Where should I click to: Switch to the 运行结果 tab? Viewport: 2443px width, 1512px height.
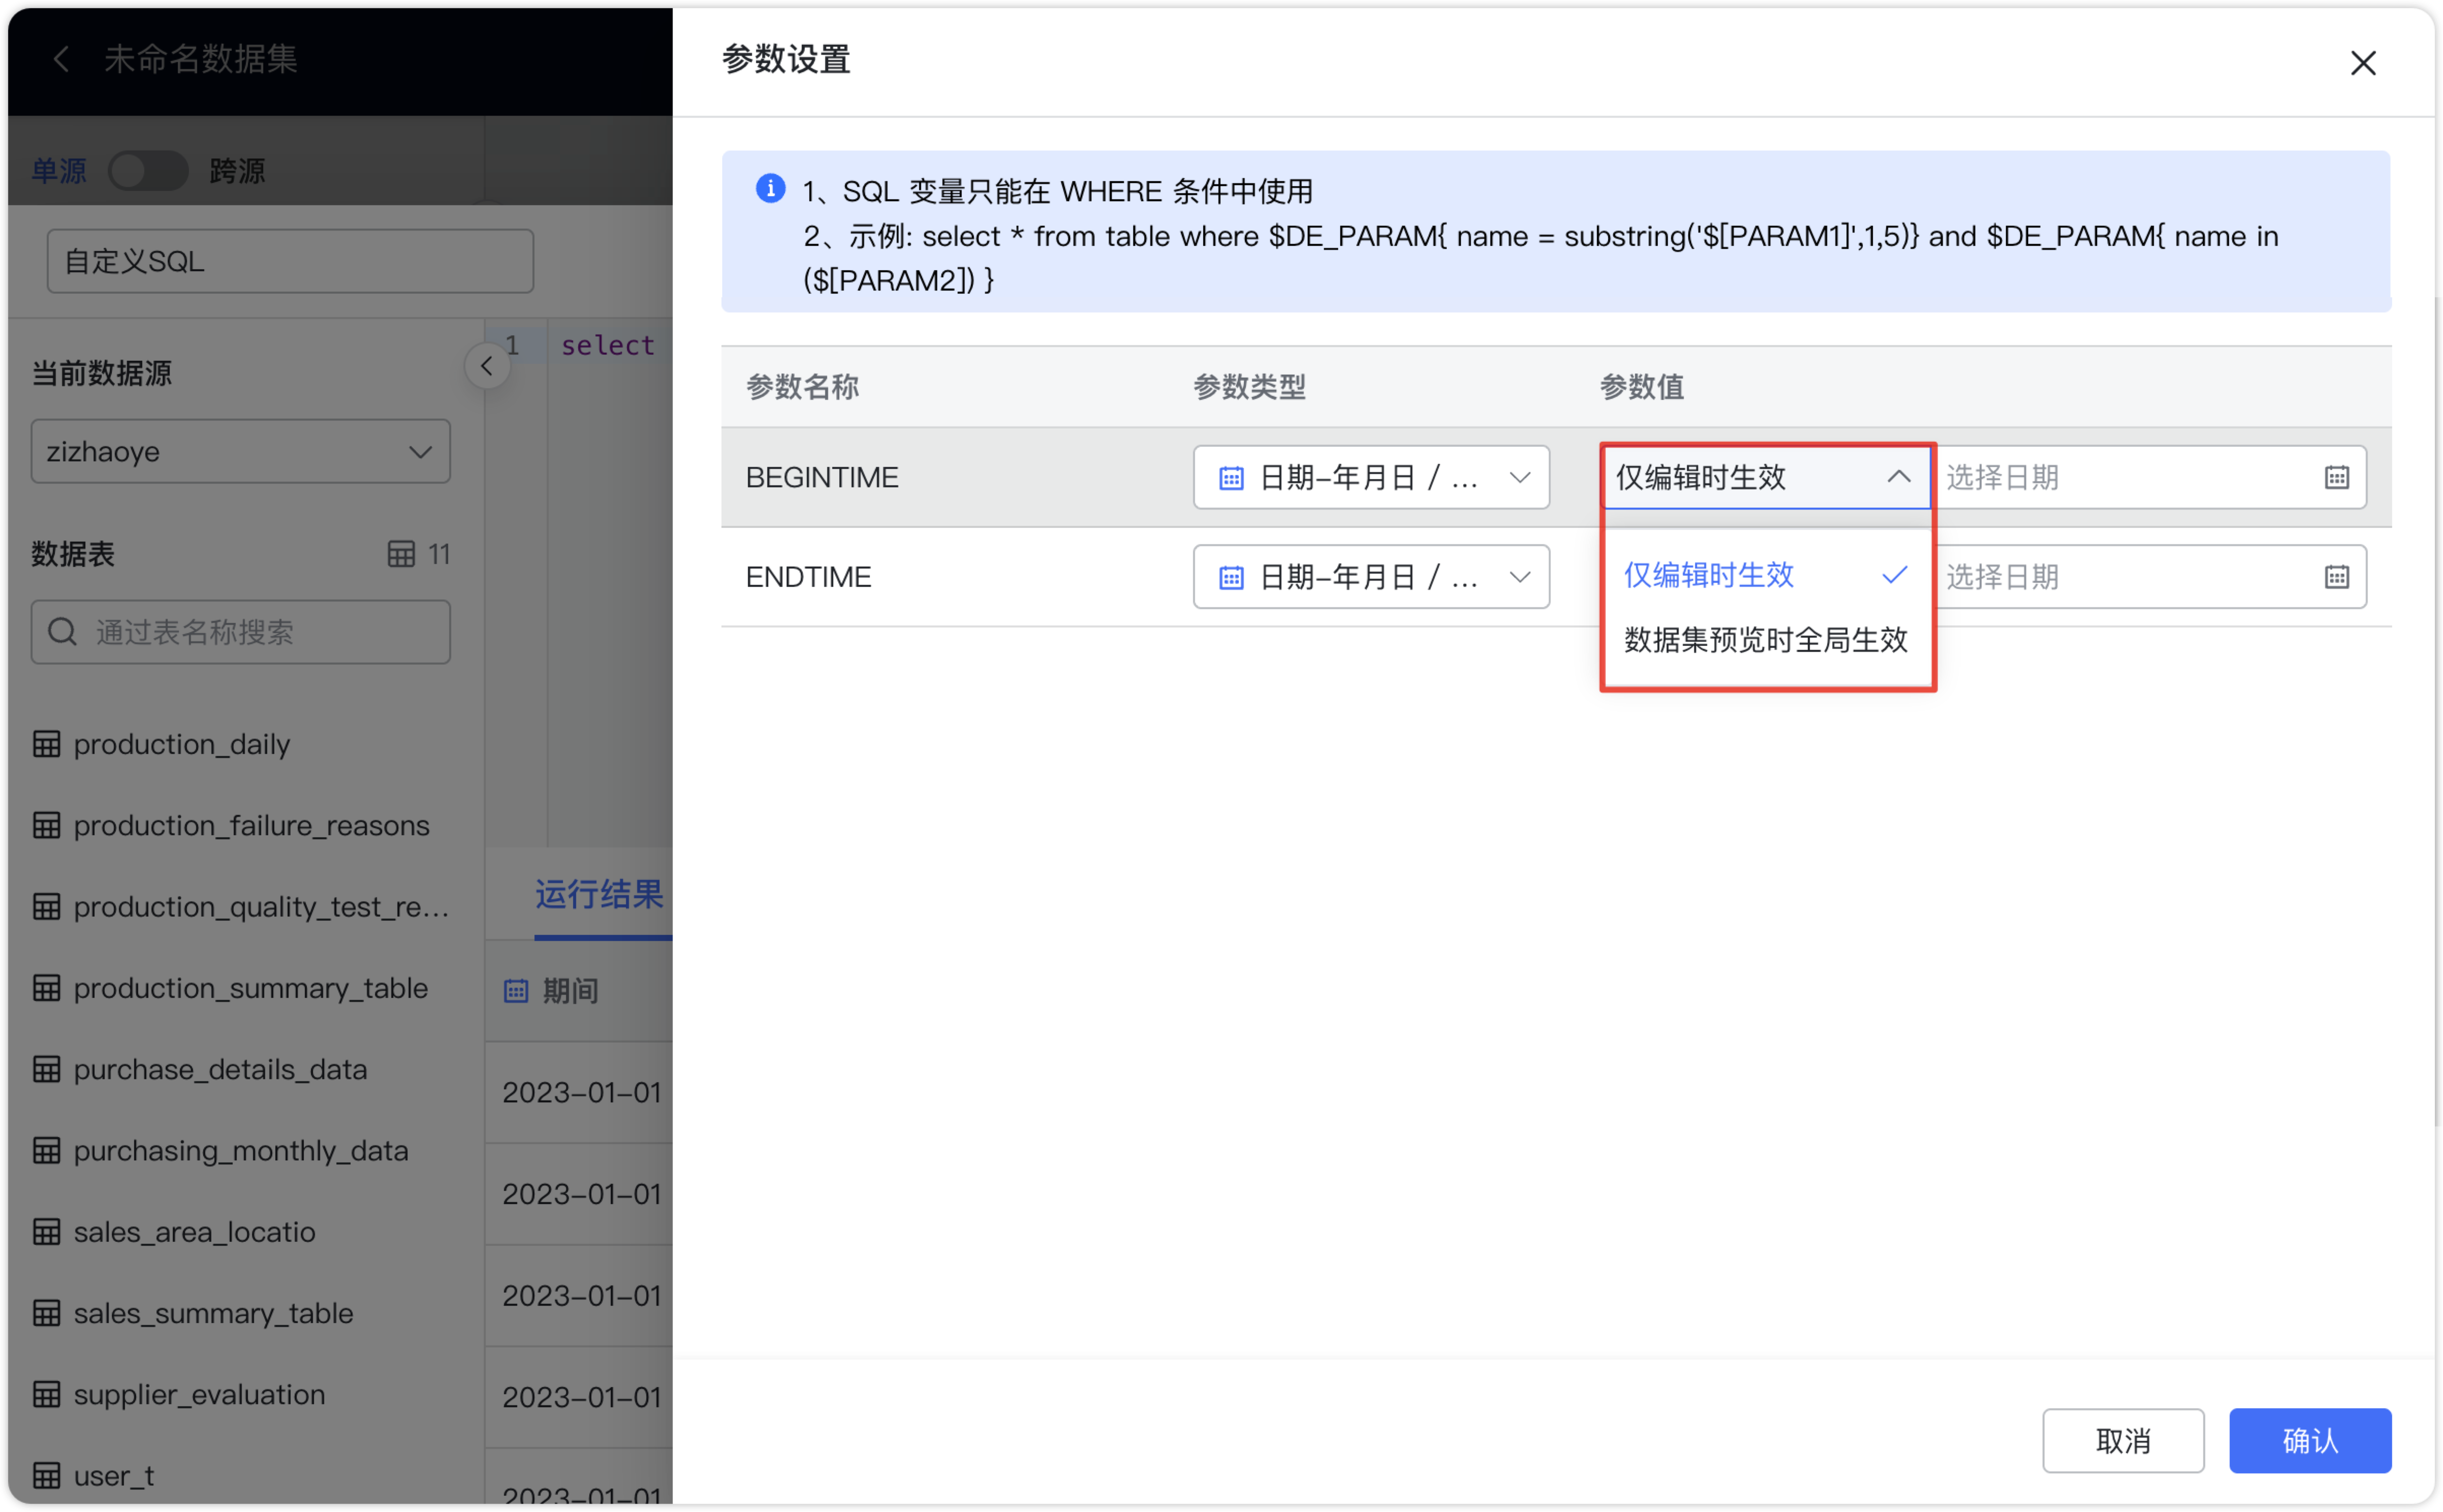tap(599, 895)
